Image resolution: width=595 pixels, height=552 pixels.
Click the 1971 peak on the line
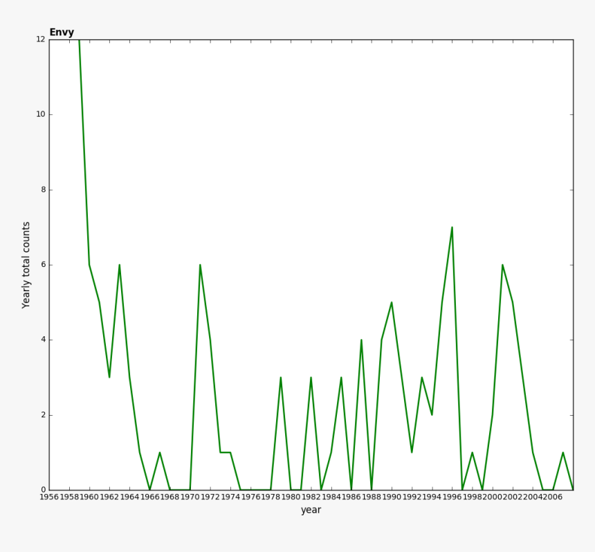pos(200,265)
